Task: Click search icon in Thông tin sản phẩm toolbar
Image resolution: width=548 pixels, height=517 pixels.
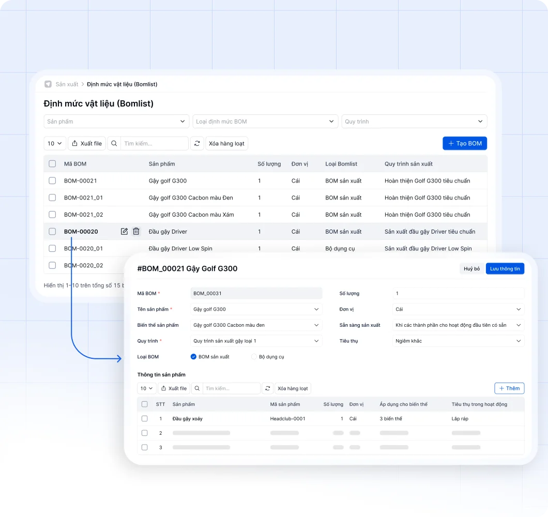Action: 197,388
